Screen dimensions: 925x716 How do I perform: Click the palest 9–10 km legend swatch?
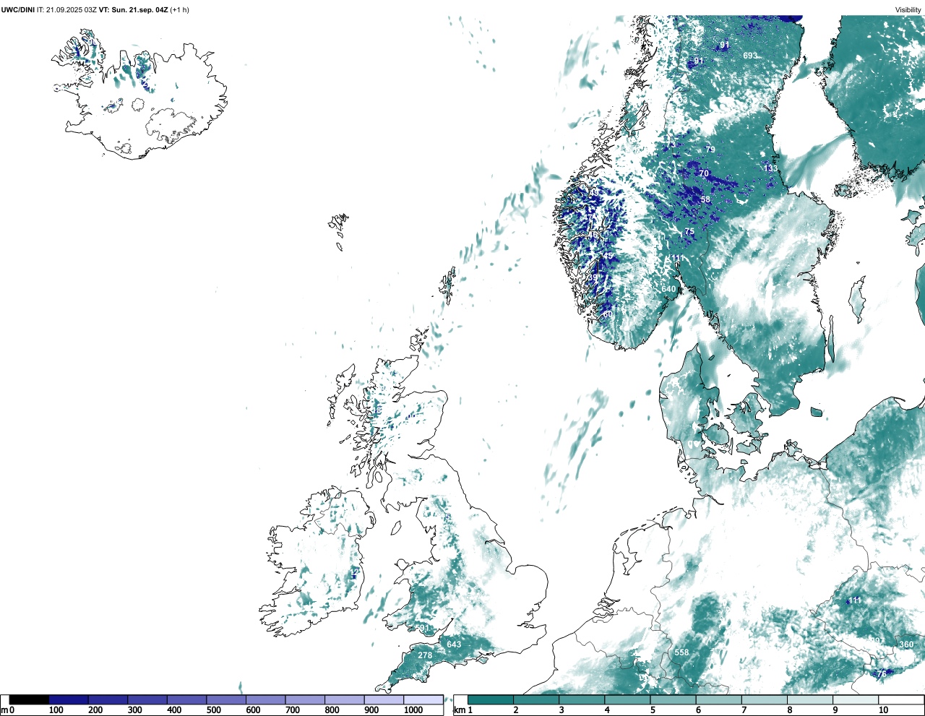tap(856, 699)
